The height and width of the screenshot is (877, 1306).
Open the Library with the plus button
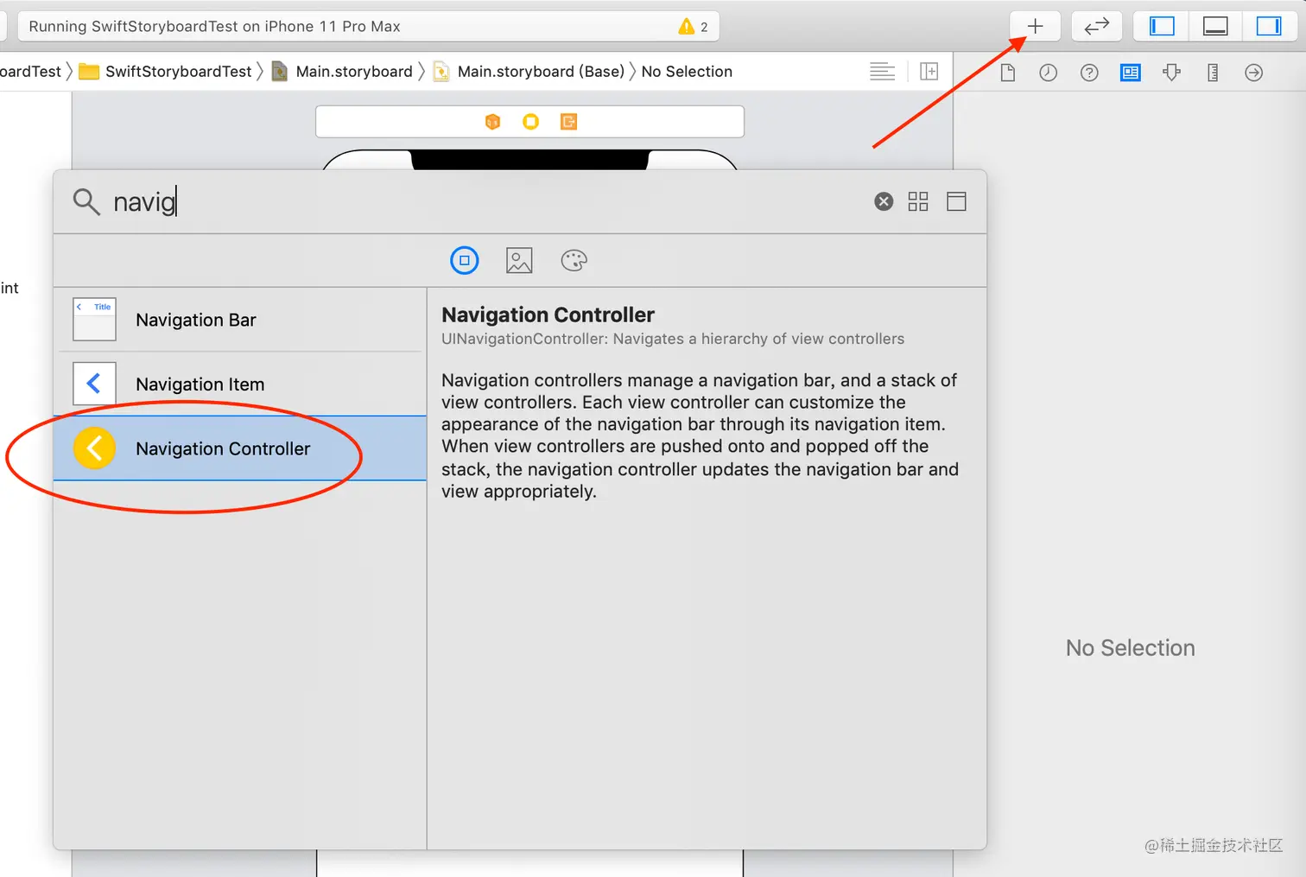(x=1035, y=26)
